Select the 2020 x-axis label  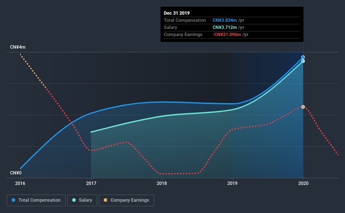coord(303,183)
